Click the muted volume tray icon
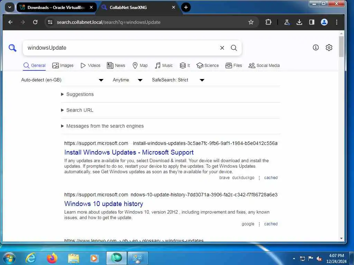 319,258
